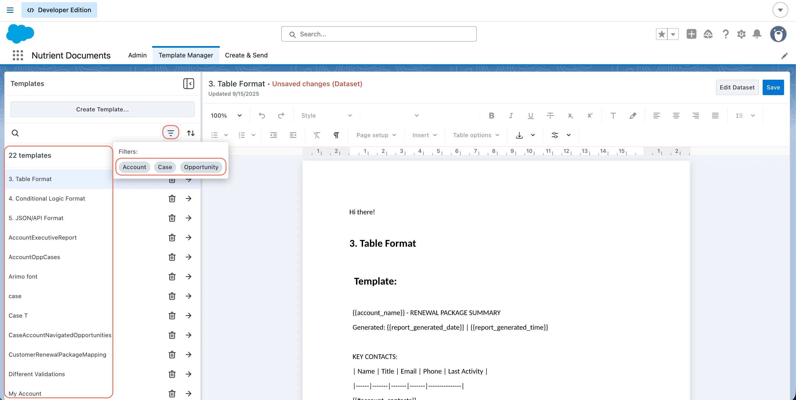
Task: Open the highlight color tool
Action: pos(632,115)
